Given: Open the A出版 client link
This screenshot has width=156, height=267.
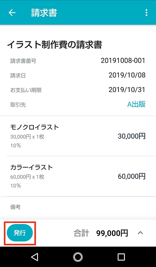Looking at the screenshot, I should (137, 104).
